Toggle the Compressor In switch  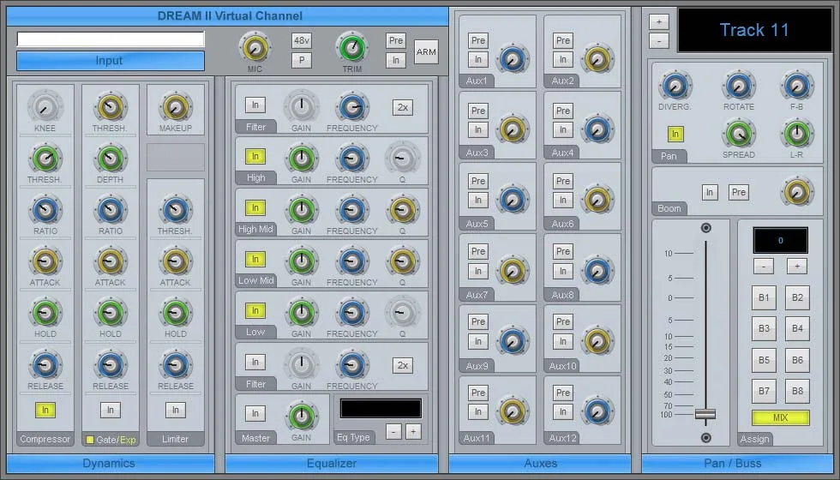click(x=45, y=410)
